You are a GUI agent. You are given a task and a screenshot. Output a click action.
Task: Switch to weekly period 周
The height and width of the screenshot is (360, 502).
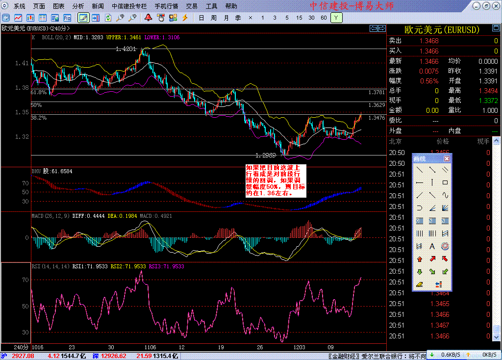214,18
